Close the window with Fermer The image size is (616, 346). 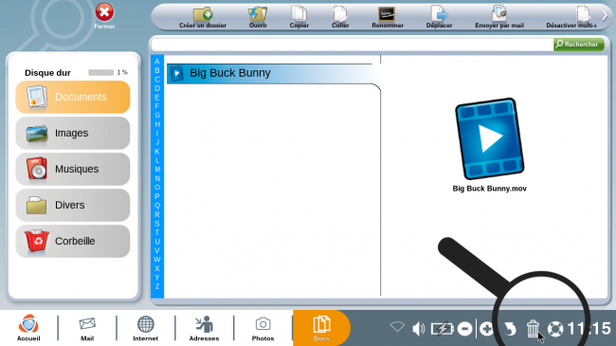(x=104, y=16)
